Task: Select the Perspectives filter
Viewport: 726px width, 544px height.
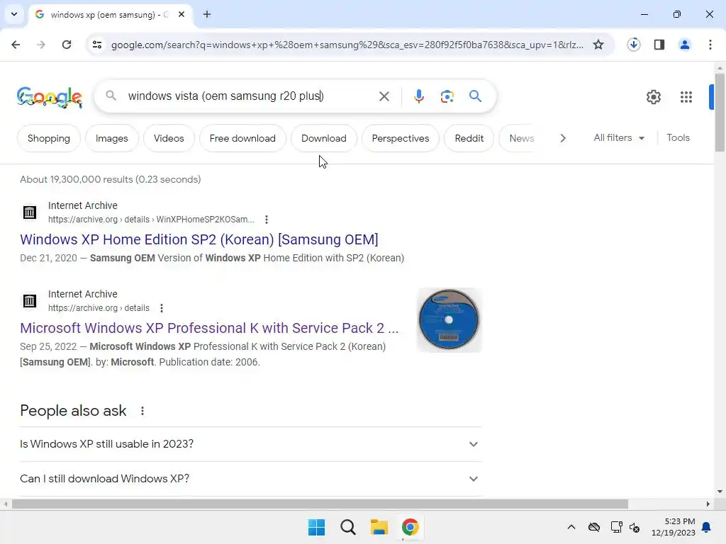Action: (x=401, y=138)
